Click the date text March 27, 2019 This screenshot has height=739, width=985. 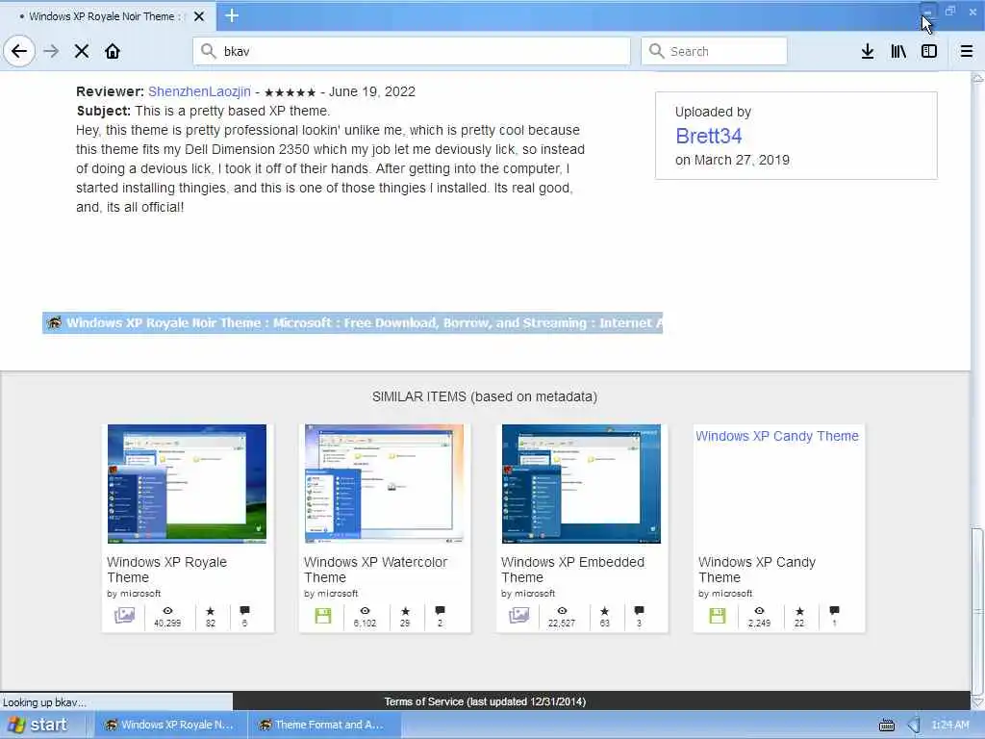742,161
